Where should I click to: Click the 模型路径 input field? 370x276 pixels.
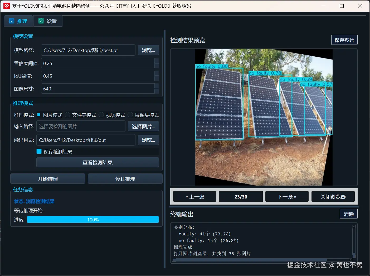click(88, 50)
